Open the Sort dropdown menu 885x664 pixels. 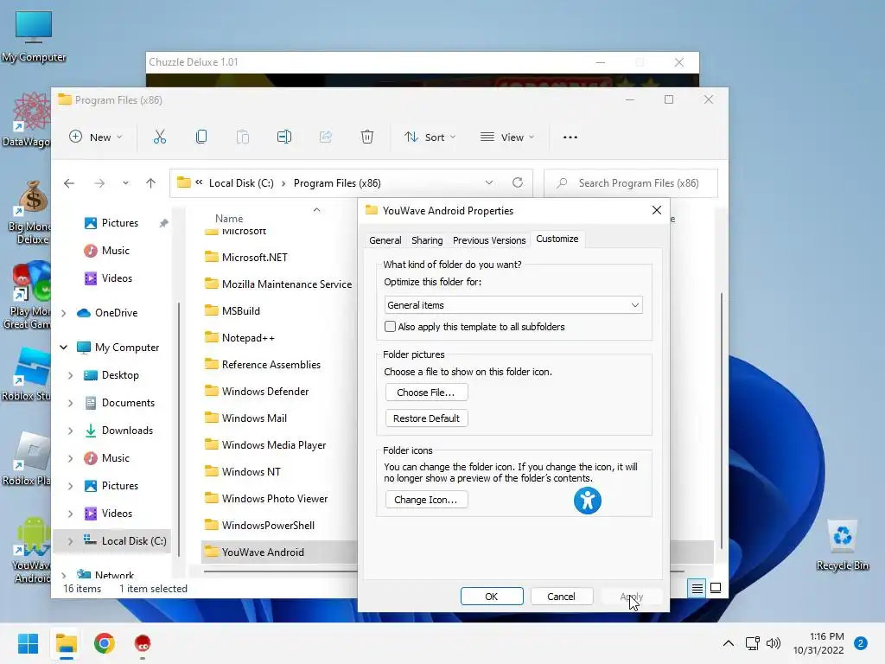[x=430, y=137]
